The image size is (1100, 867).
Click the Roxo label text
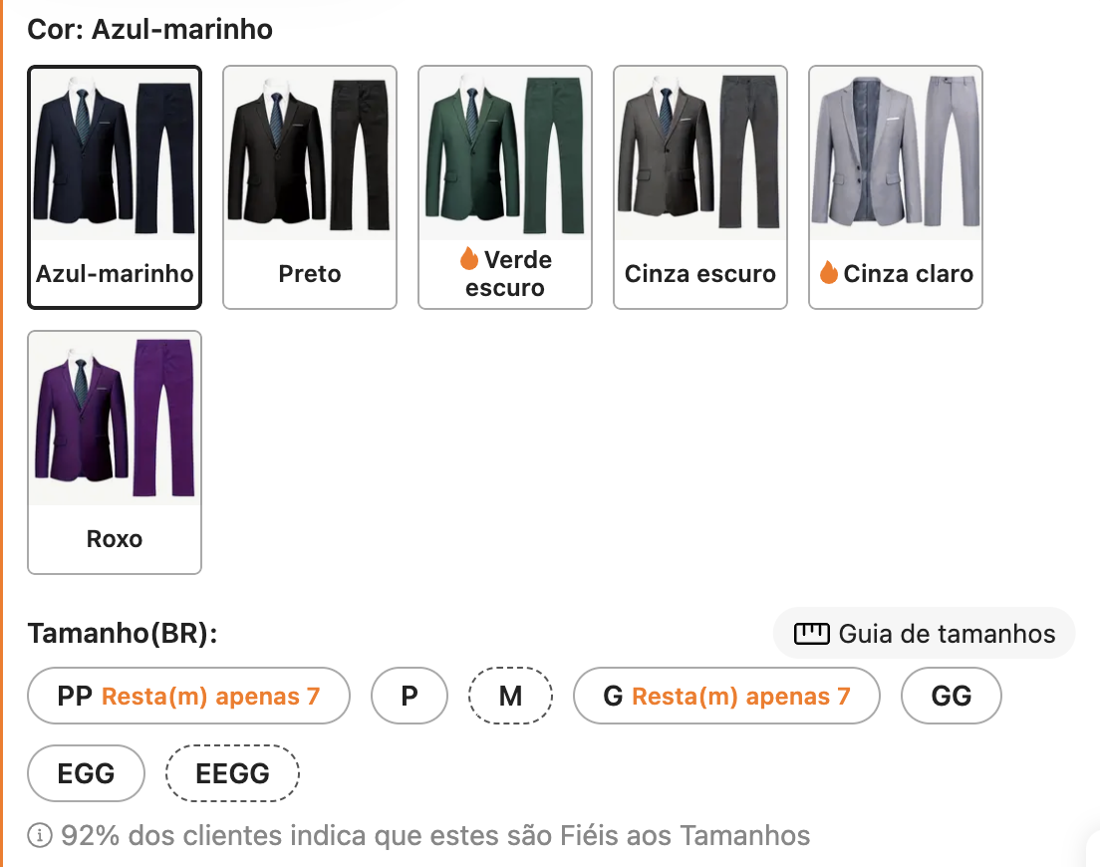pyautogui.click(x=115, y=539)
